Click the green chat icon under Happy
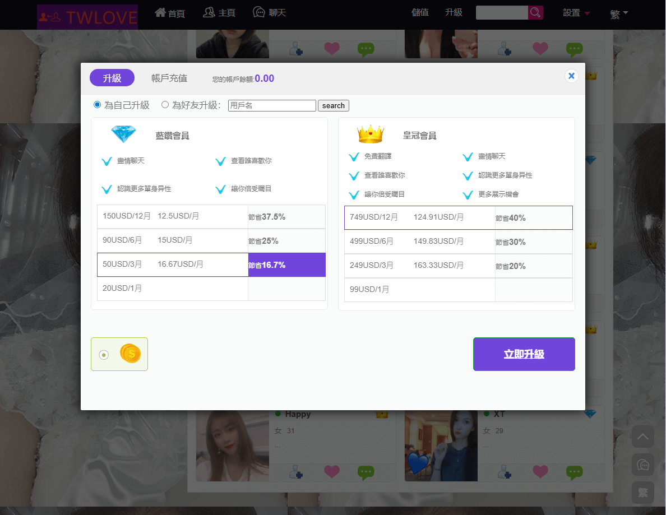The height and width of the screenshot is (515, 666). (366, 472)
